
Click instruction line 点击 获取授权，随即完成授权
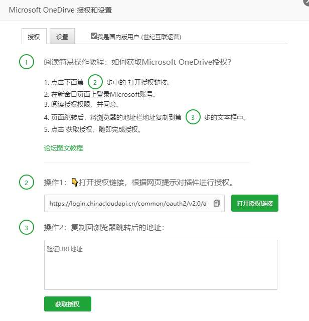(93, 129)
